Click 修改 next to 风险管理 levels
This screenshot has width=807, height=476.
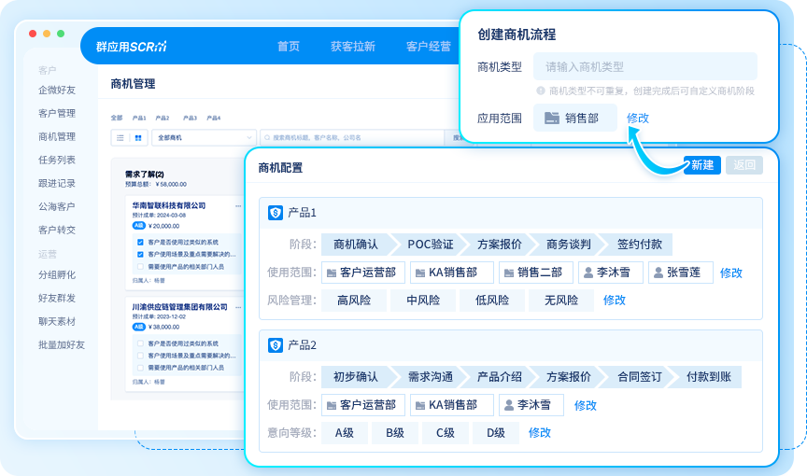614,301
